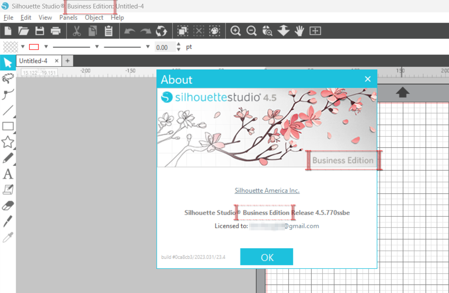Select the Star shape tool
The height and width of the screenshot is (293, 449).
(8, 142)
